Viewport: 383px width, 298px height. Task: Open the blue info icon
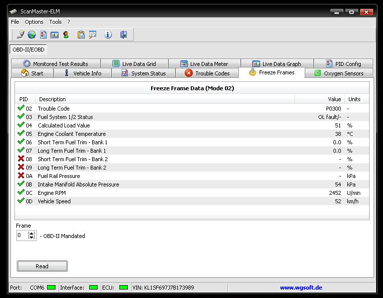pos(108,35)
